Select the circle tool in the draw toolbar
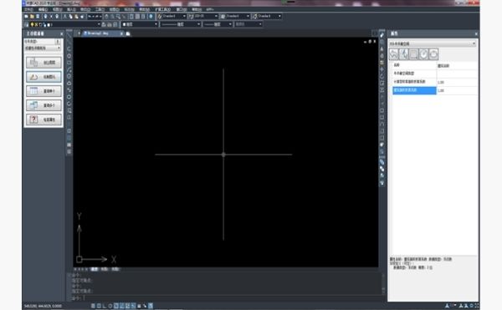The image size is (502, 310). tap(69, 56)
